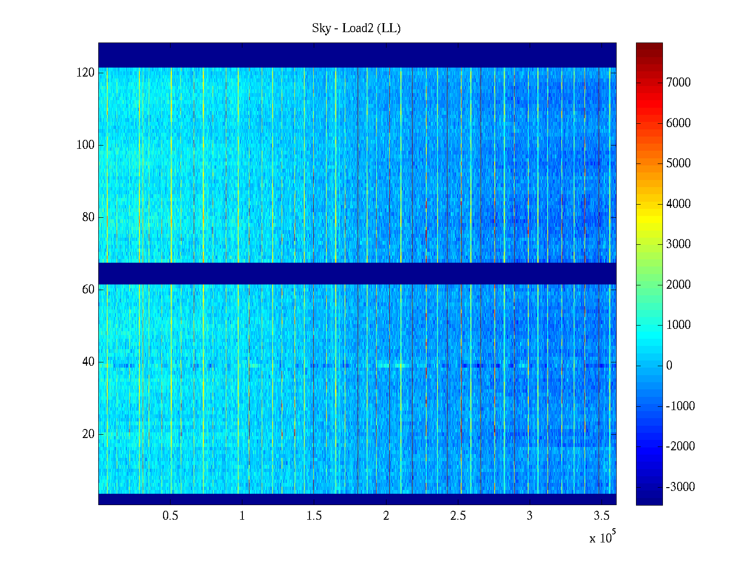Select the colorbar label 0
This screenshot has height=567, width=756.
(x=669, y=366)
